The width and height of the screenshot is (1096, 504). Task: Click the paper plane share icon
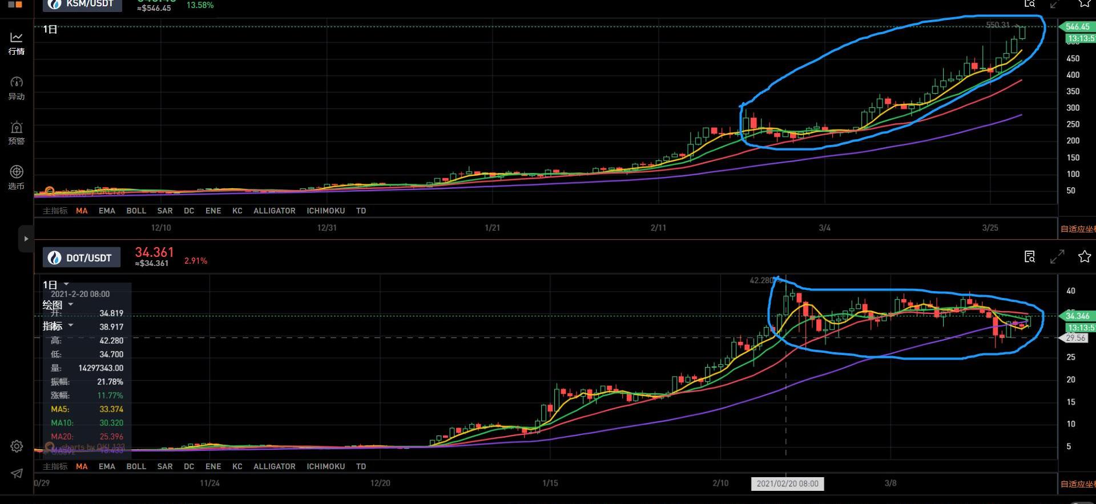[17, 473]
